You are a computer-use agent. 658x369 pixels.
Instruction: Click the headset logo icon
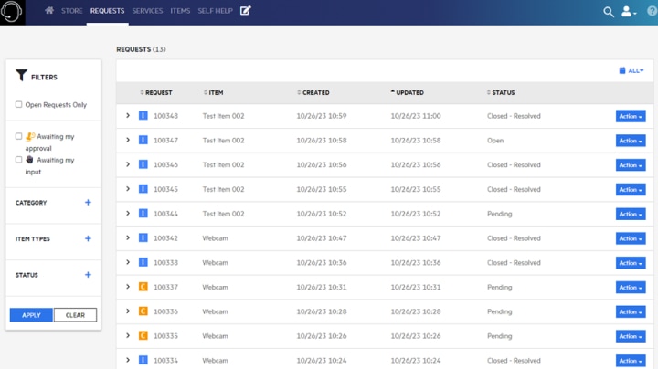click(12, 12)
